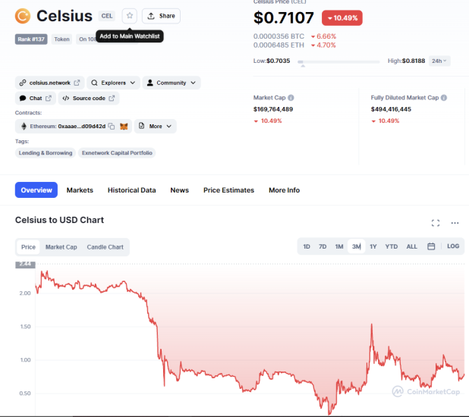Change the 24h low/high period dropdown

tap(439, 61)
